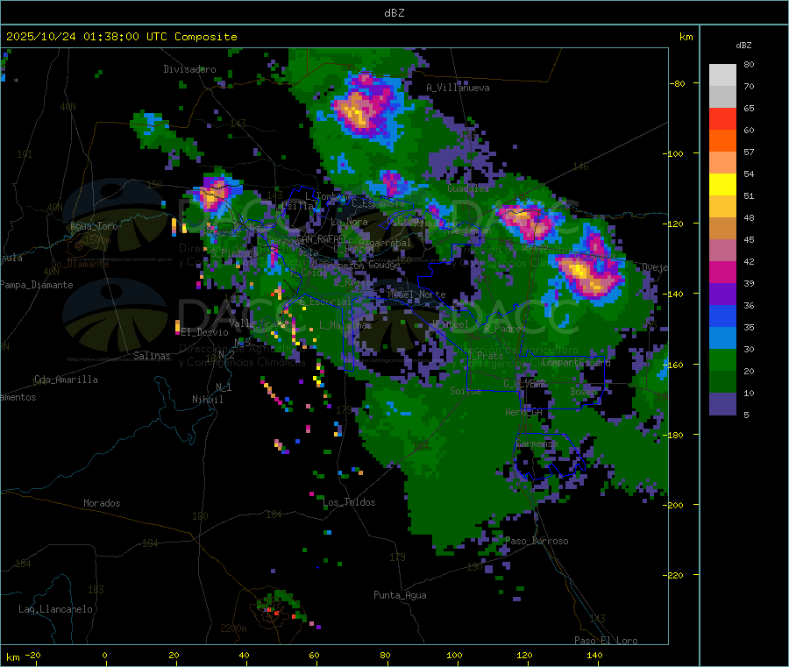
Task: Click the Los_Toldos map label
Action: (x=349, y=502)
